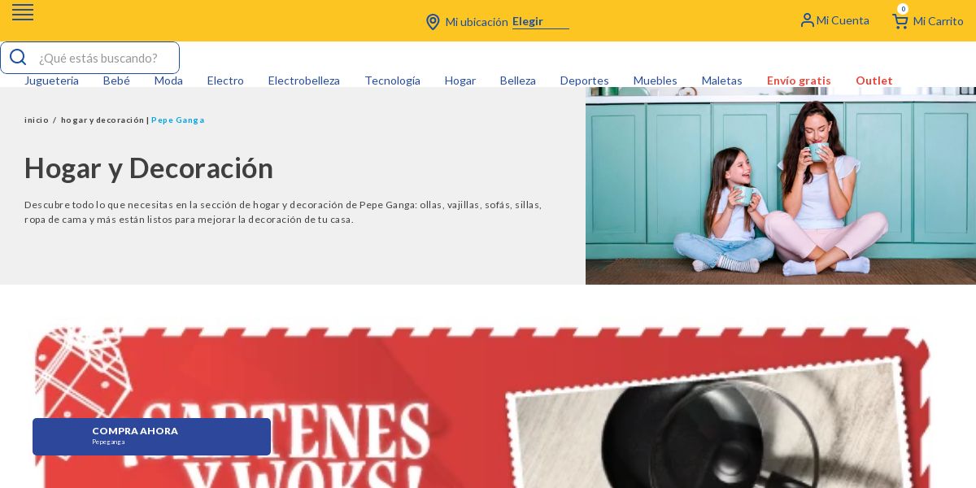Image resolution: width=976 pixels, height=488 pixels.
Task: Click Mi Cuenta link
Action: tap(843, 20)
